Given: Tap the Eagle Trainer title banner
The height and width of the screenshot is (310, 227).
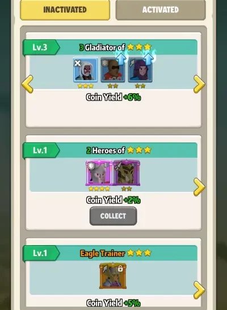Looking at the screenshot, I should pyautogui.click(x=116, y=253).
